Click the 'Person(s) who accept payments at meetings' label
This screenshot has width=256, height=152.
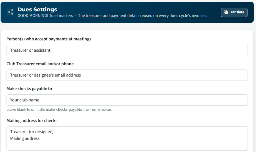click(x=49, y=39)
